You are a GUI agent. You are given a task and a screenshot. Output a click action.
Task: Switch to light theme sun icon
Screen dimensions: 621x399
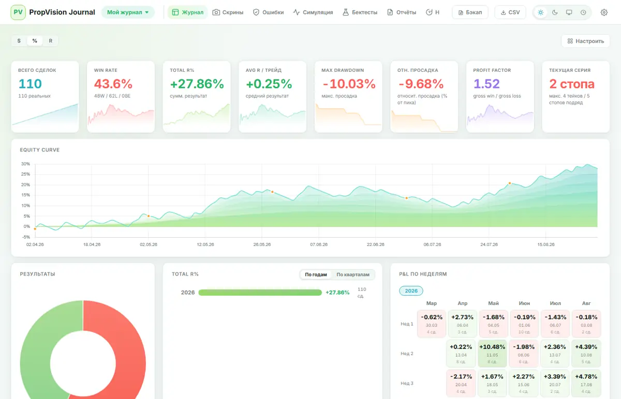pyautogui.click(x=541, y=12)
